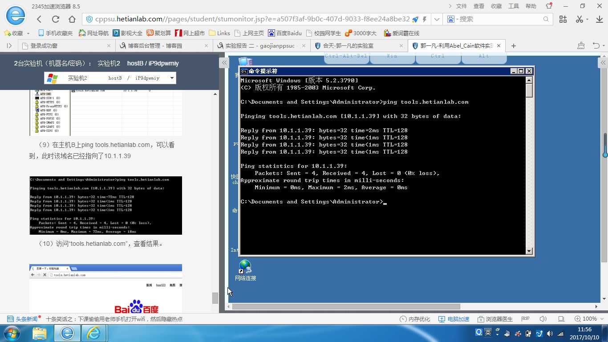
Task: Open Windows Explorer from the taskbar
Action: coord(40,333)
